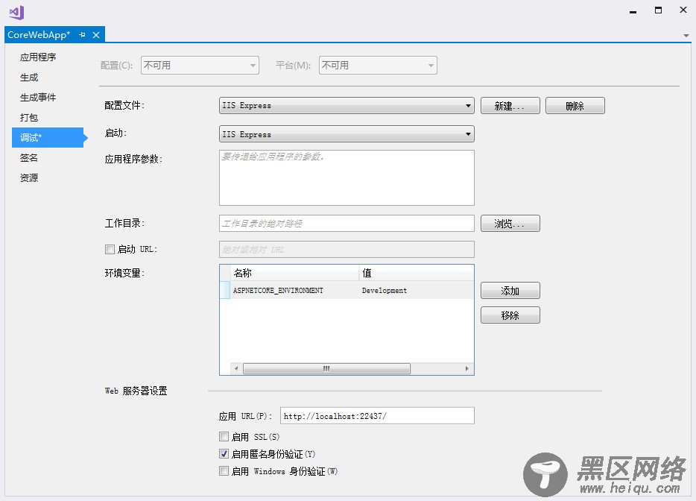Click the environment table left scroll arrow
Image resolution: width=696 pixels, height=501 pixels.
(x=236, y=368)
